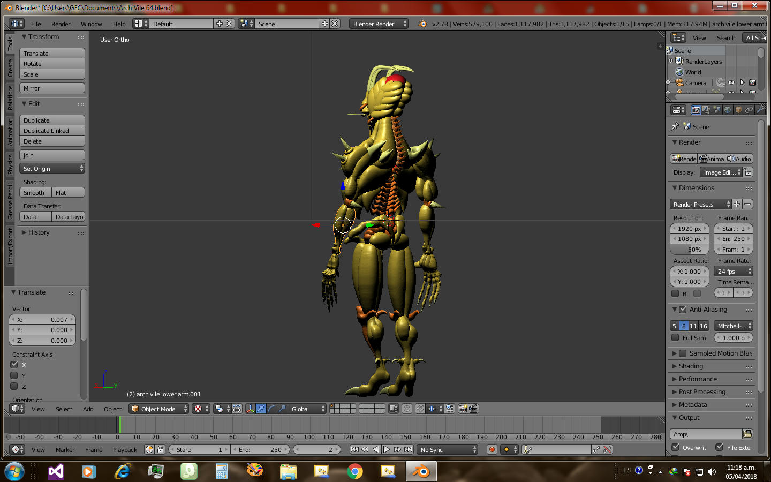Click the Play animation button
The width and height of the screenshot is (771, 482).
click(387, 449)
